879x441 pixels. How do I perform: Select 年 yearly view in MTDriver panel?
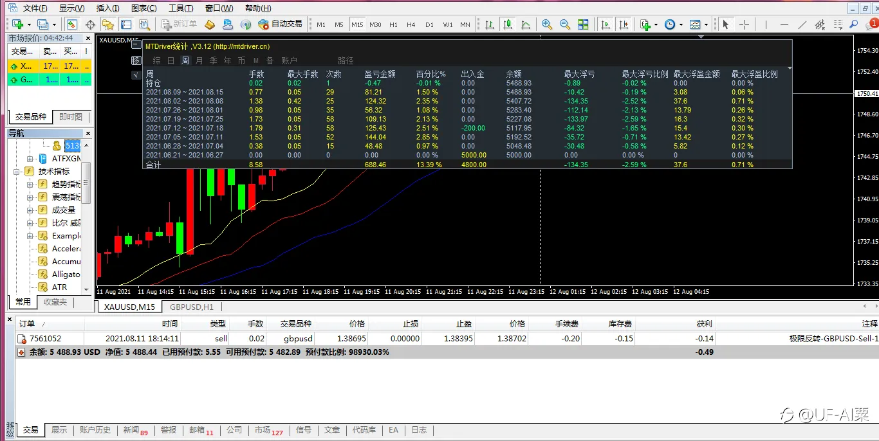coord(227,60)
